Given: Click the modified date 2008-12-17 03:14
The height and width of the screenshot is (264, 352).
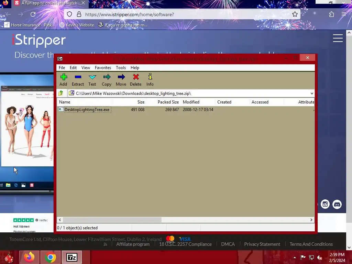Looking at the screenshot, I should pos(198,110).
